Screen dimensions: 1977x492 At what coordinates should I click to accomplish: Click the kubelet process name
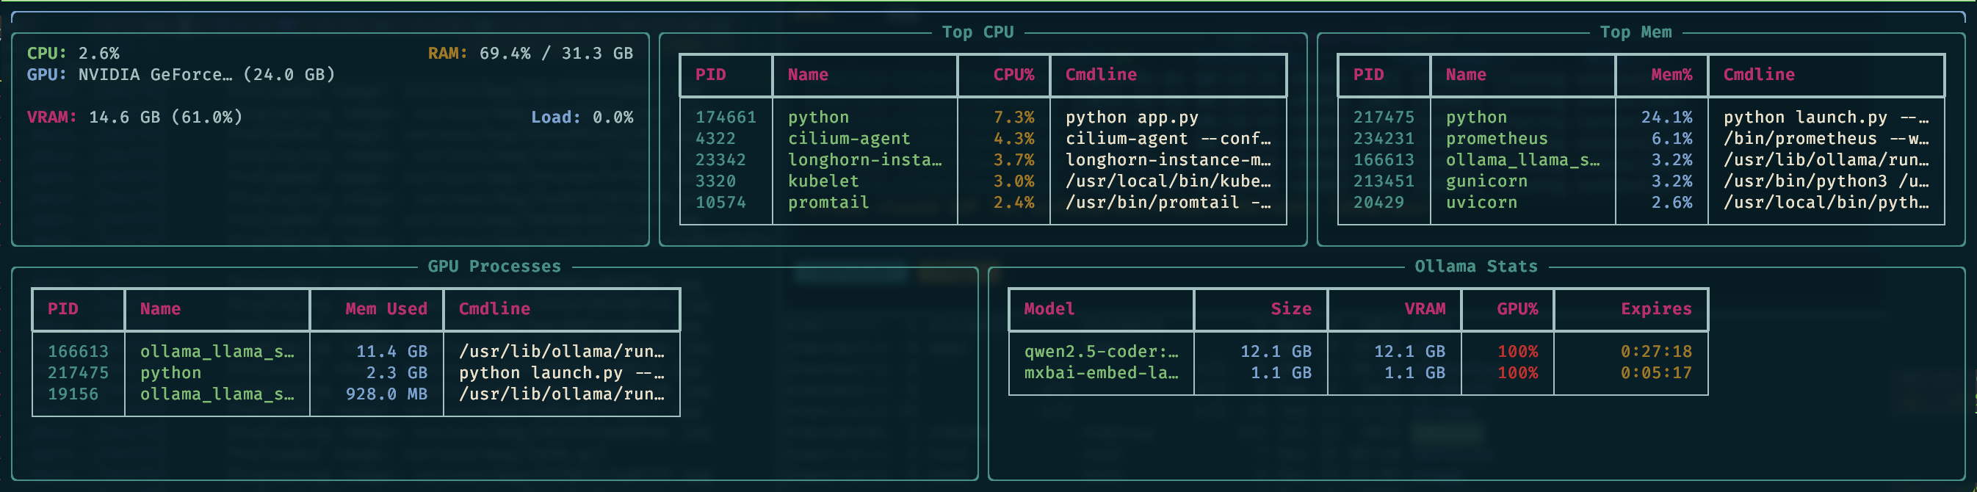point(823,182)
